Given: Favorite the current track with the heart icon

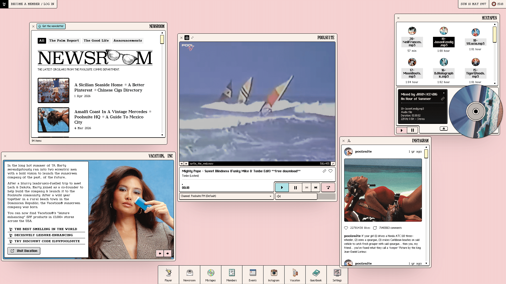Looking at the screenshot, I should coord(330,171).
